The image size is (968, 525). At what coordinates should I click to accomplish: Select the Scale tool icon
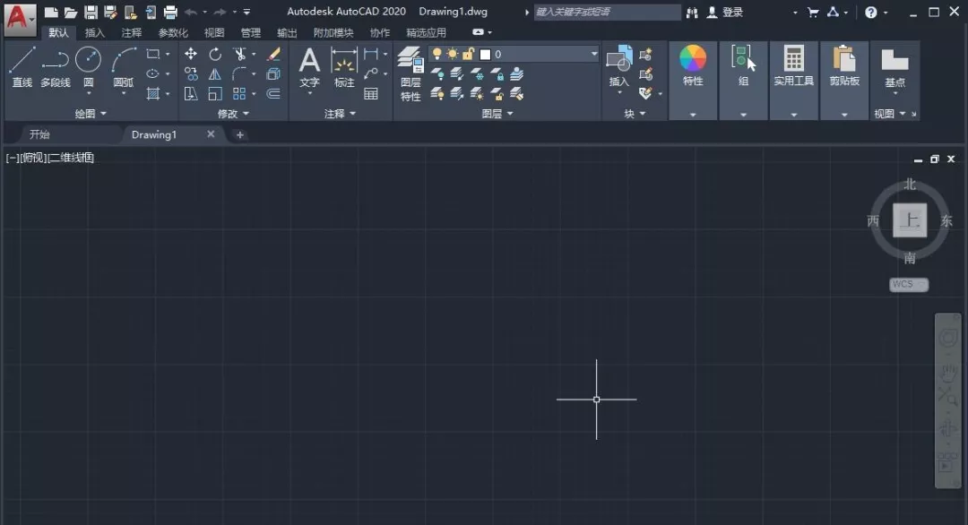tap(215, 94)
